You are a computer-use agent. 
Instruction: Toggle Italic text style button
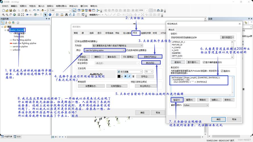point(129,76)
